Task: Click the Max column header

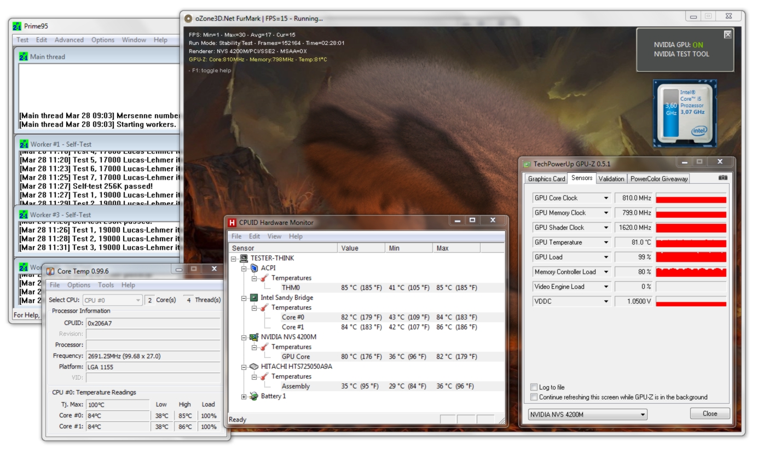Action: [456, 248]
